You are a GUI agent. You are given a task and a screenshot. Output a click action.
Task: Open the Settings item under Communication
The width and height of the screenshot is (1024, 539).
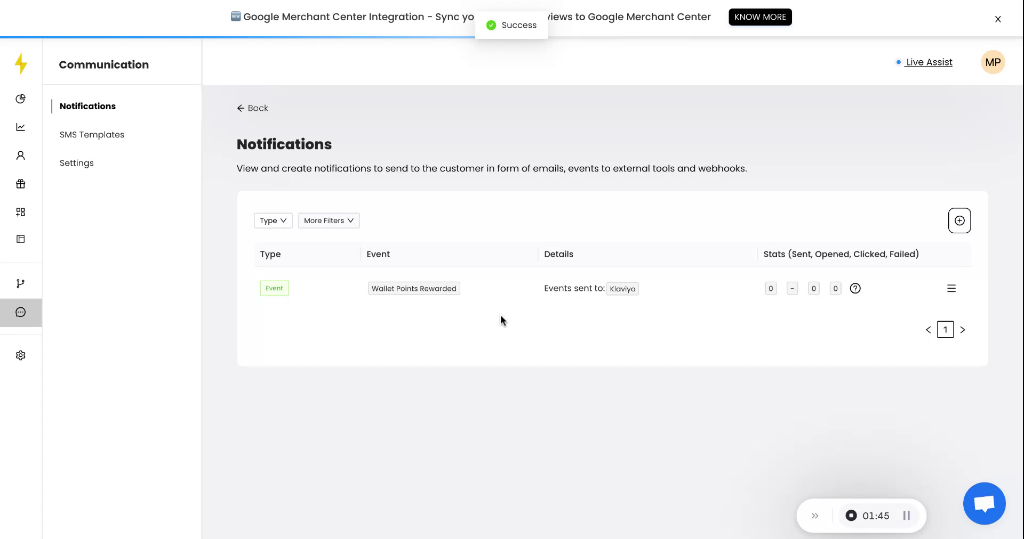click(x=76, y=162)
